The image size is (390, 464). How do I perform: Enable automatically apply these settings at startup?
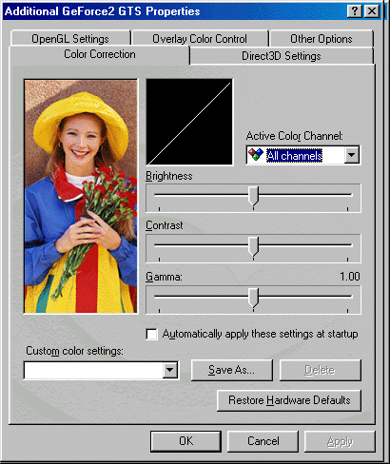(151, 334)
